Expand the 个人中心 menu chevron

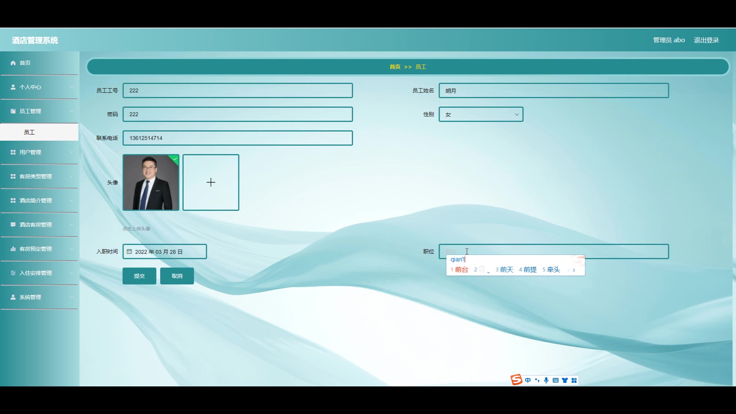72,87
